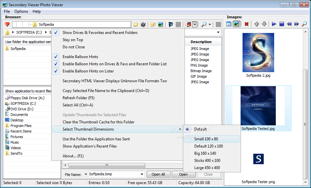This screenshot has width=311, height=188.
Task: Select Floppy Disk Drive (A:) in drives list
Action: click(27, 98)
